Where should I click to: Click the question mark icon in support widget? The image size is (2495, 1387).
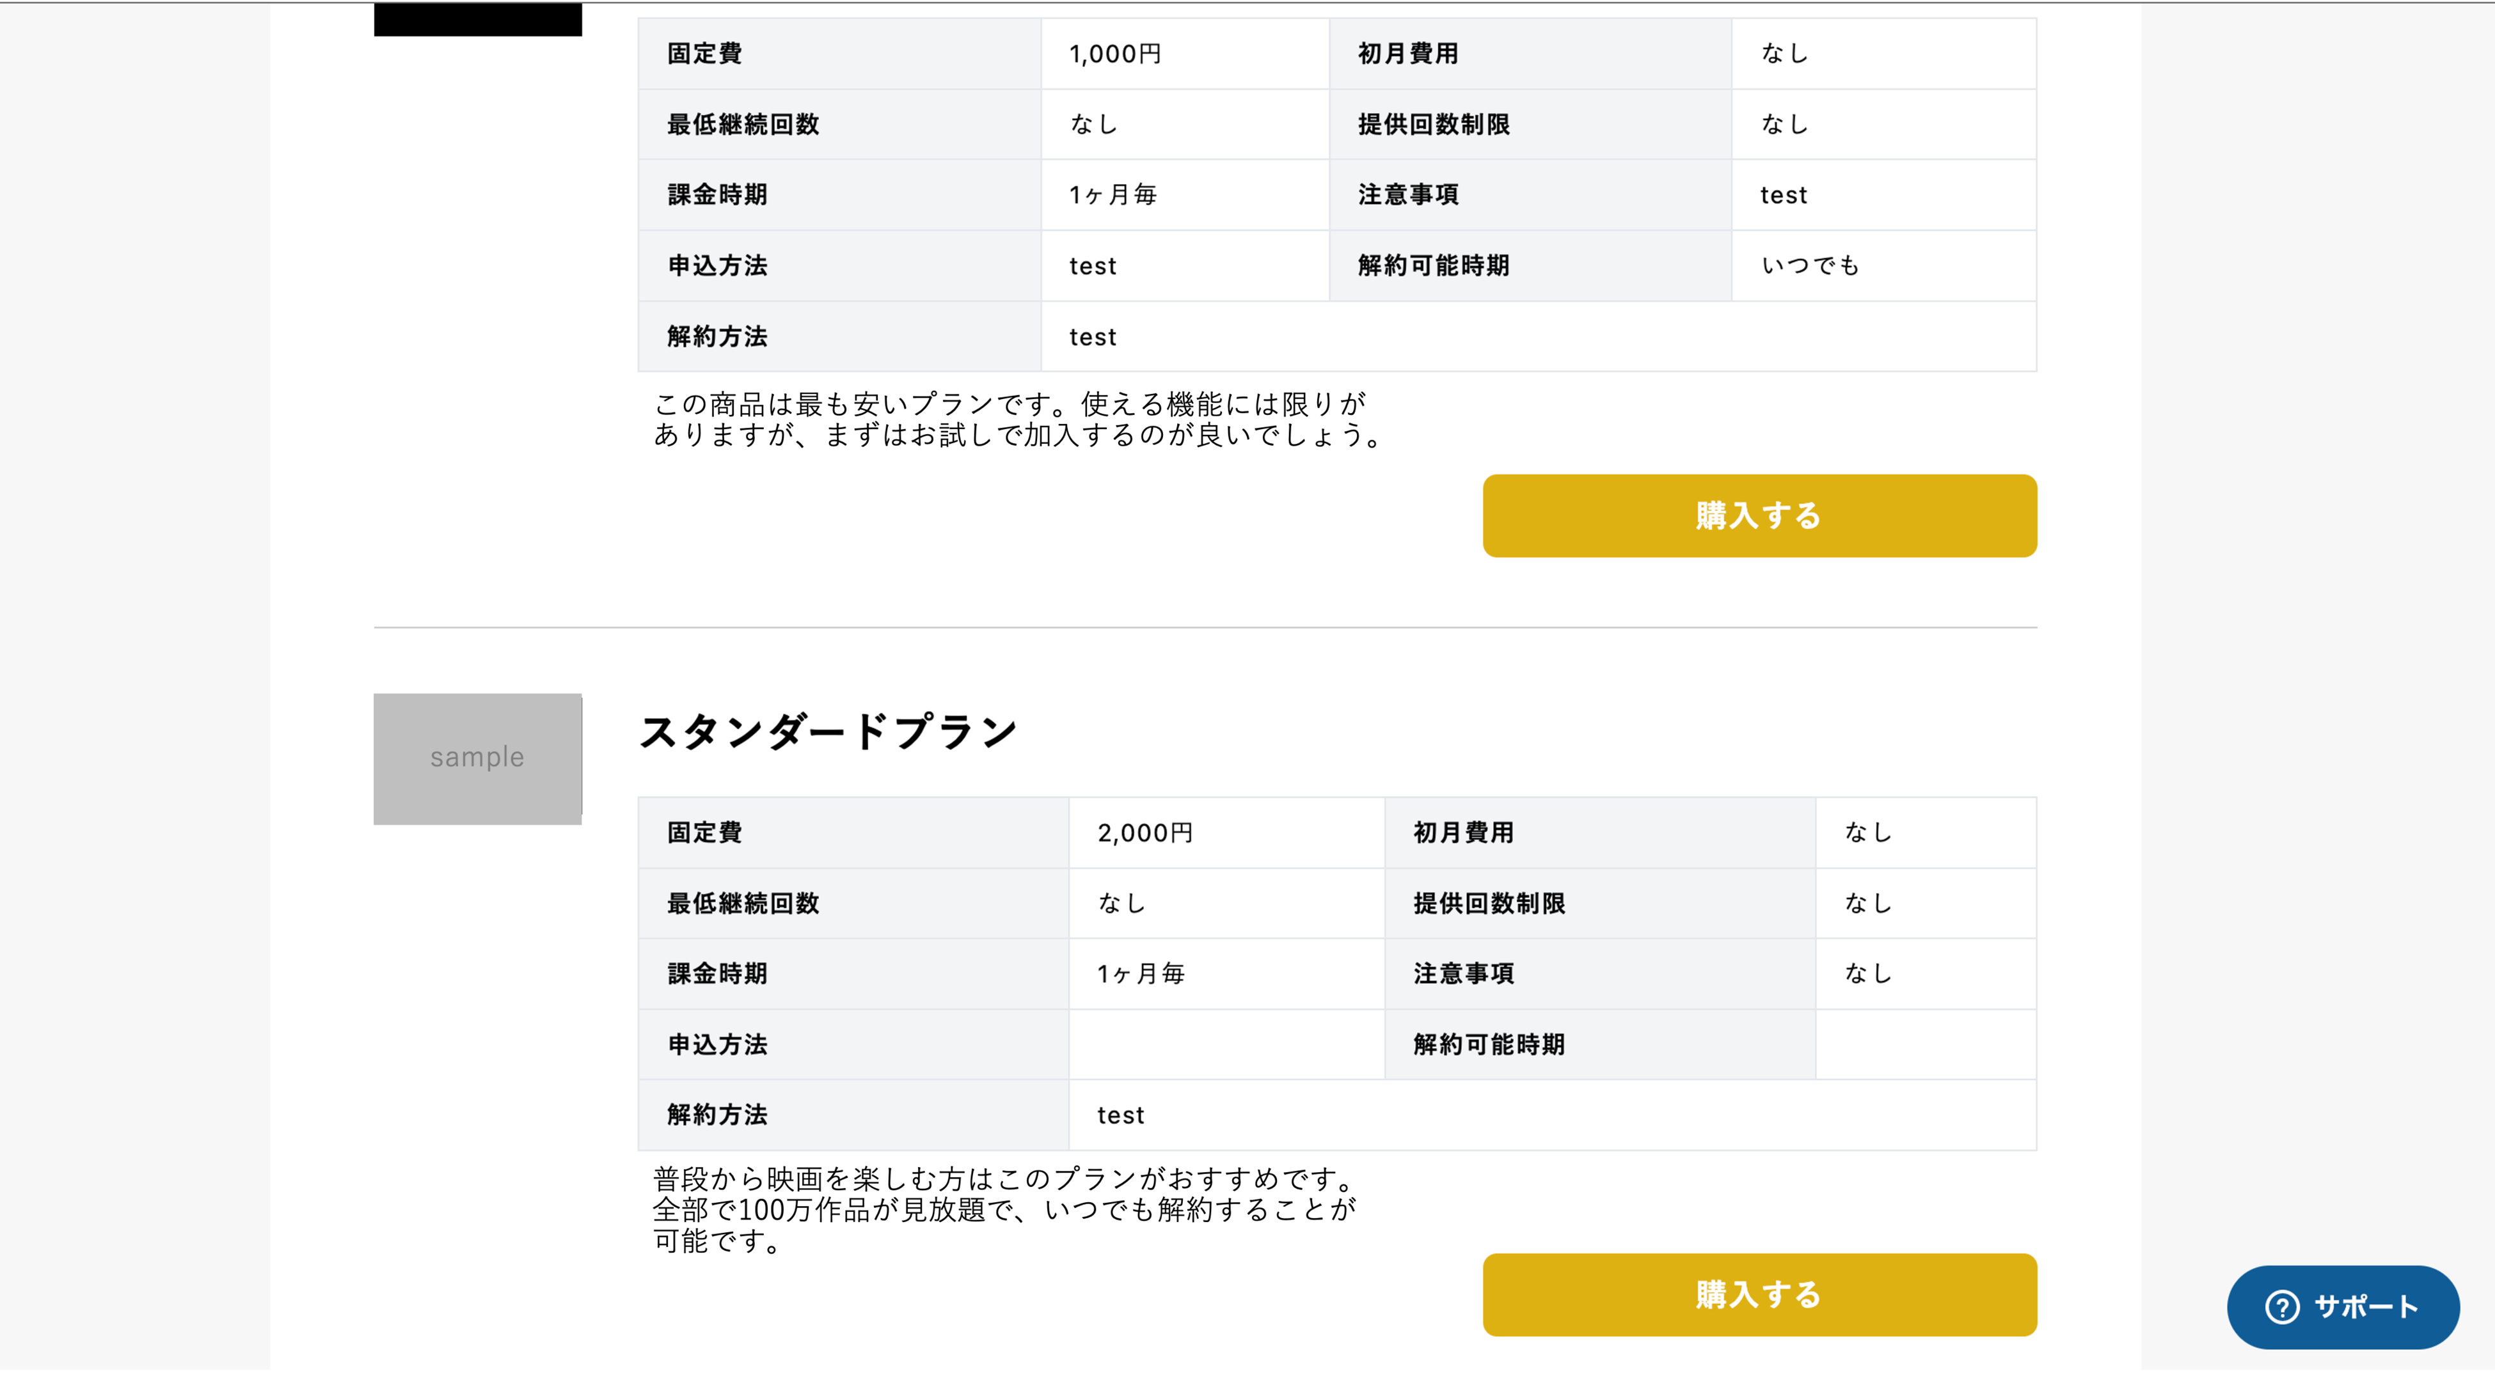click(2281, 1306)
